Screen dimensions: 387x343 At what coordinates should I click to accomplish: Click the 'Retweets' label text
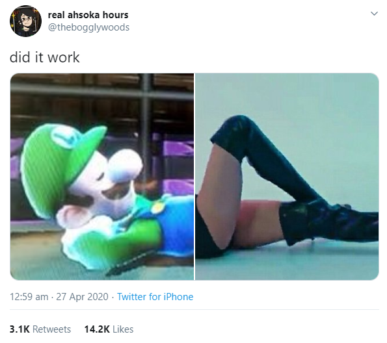click(x=51, y=329)
